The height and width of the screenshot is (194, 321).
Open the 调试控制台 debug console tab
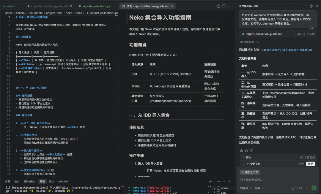coord(29,181)
